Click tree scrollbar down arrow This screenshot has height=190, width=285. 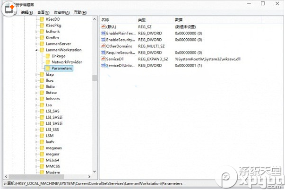tap(95, 172)
